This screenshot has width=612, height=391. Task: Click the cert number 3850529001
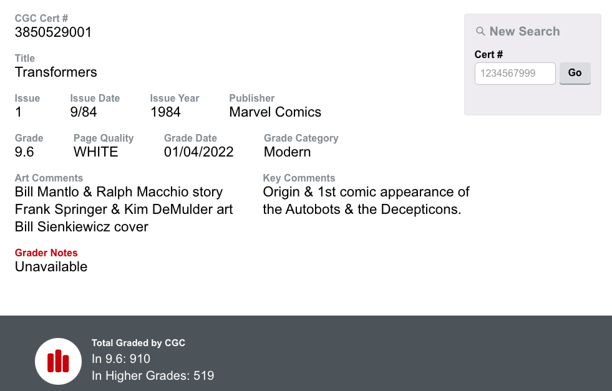click(x=53, y=32)
